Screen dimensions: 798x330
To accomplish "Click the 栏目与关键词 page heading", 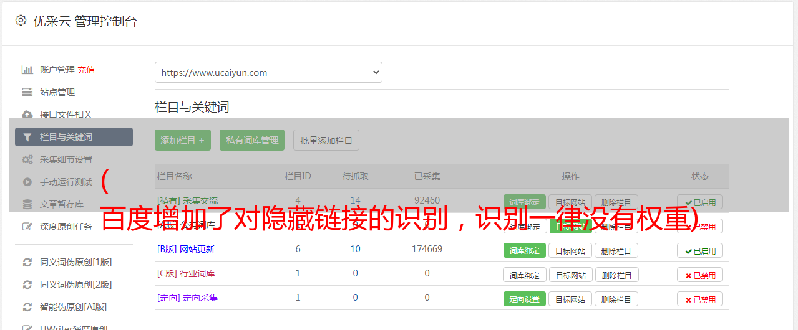I will point(192,107).
